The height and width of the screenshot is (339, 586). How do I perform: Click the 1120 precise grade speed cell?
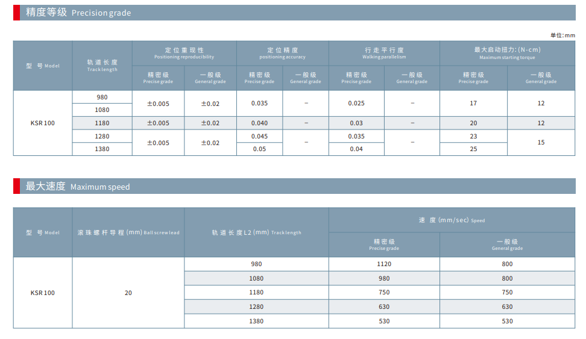tap(384, 264)
